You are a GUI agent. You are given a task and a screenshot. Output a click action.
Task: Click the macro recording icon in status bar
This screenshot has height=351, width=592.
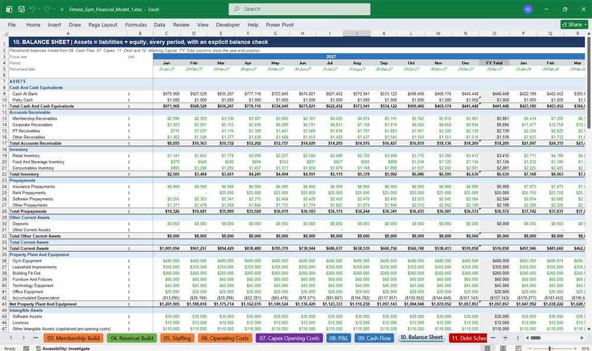[x=26, y=349]
